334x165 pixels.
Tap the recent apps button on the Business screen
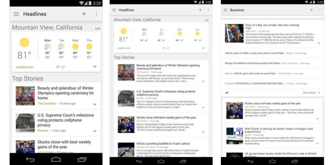click(x=294, y=162)
